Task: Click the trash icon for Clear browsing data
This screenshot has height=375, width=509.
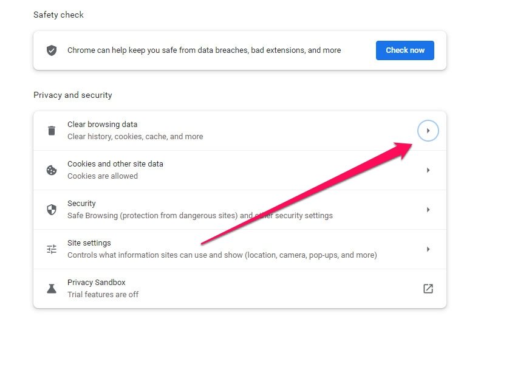Action: [x=52, y=130]
